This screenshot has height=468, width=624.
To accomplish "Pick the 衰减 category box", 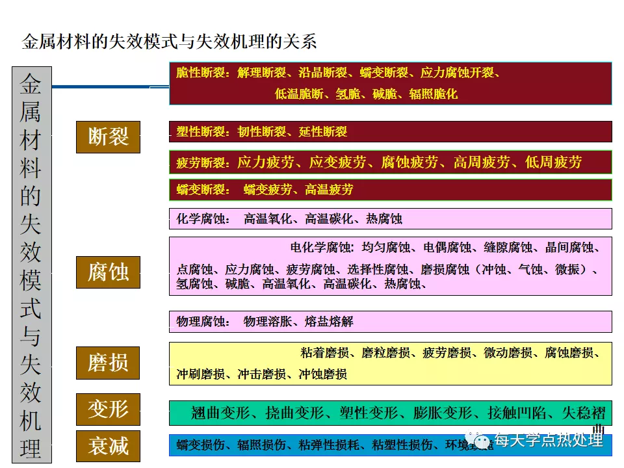I will click(x=108, y=446).
